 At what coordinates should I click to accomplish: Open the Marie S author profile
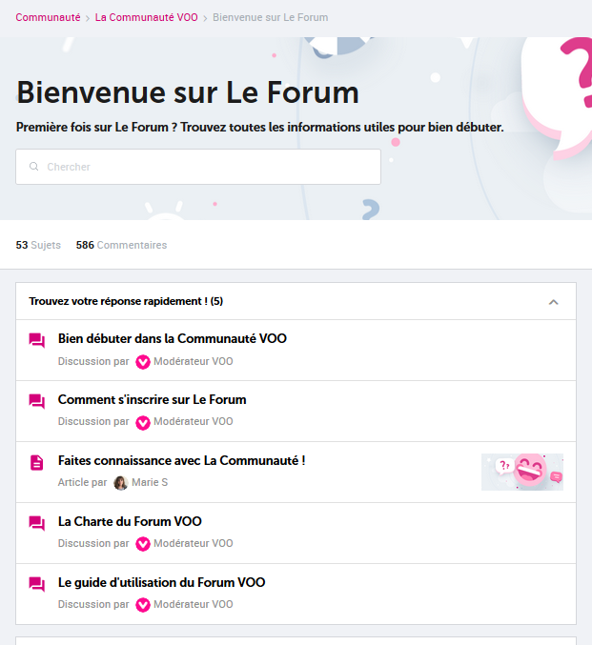tap(150, 482)
